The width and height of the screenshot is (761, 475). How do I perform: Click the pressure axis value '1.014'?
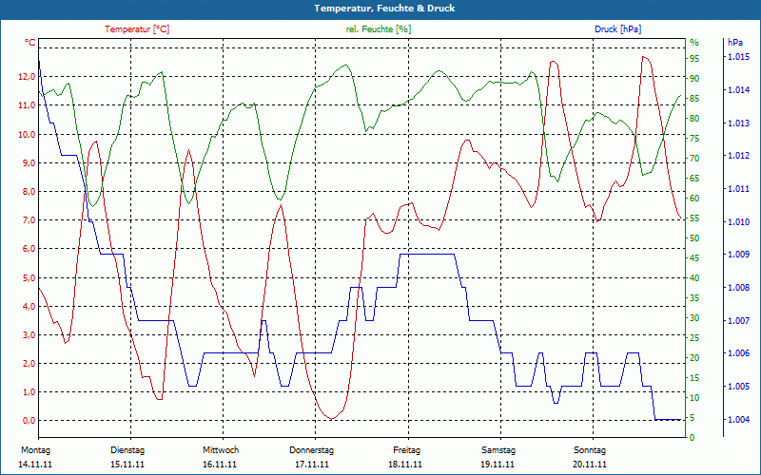coord(738,89)
